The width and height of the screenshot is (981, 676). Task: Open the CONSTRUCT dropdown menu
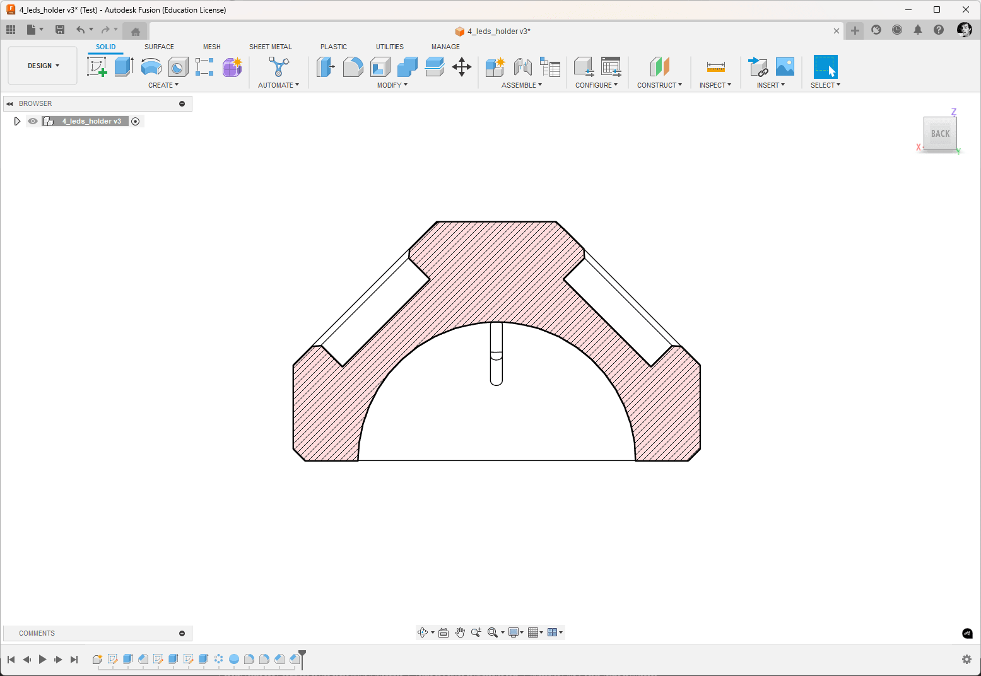click(x=659, y=85)
